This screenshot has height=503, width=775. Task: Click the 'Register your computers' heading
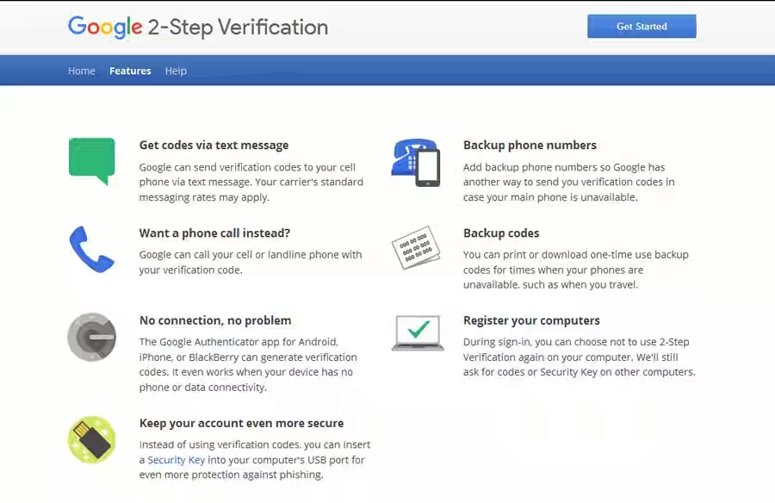[x=531, y=320]
